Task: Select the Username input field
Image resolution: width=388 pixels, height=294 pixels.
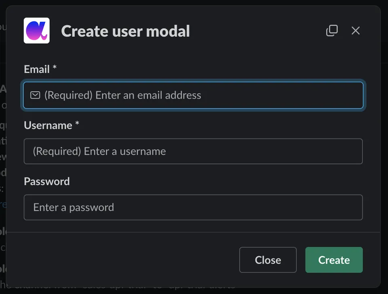Action: click(x=193, y=151)
